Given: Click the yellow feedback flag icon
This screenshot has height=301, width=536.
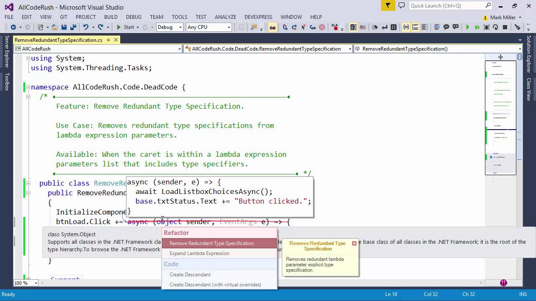Looking at the screenshot, I should [388, 5].
